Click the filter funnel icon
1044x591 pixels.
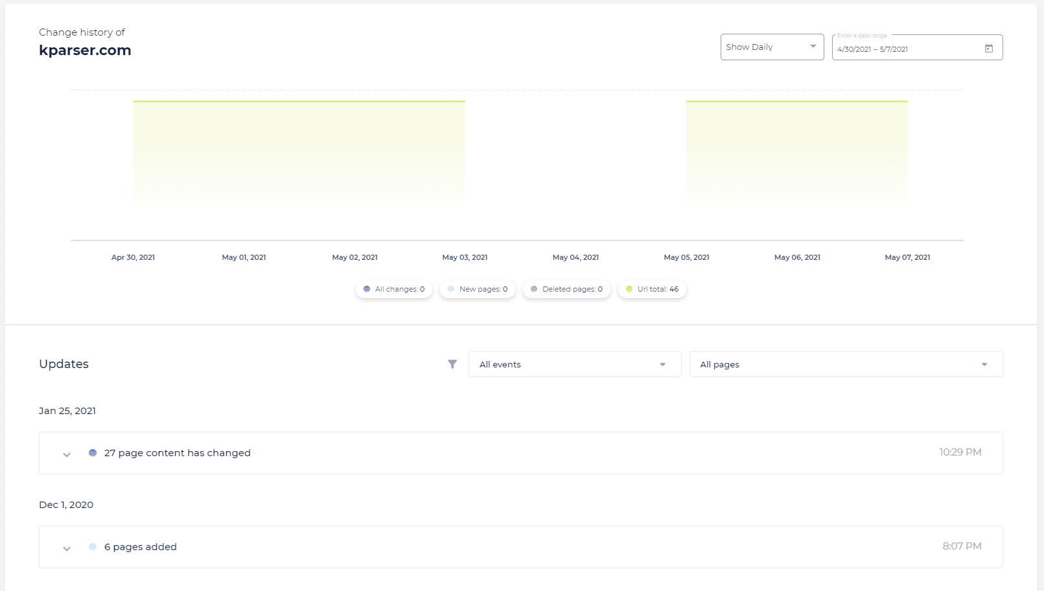click(452, 364)
